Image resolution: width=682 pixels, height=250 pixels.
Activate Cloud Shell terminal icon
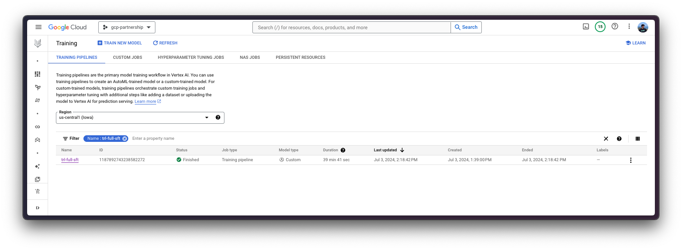pos(586,27)
